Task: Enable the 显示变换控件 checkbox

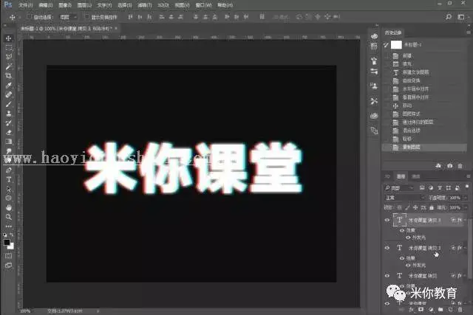Action: tap(86, 17)
